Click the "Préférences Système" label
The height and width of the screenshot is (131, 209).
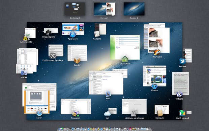[53, 60]
